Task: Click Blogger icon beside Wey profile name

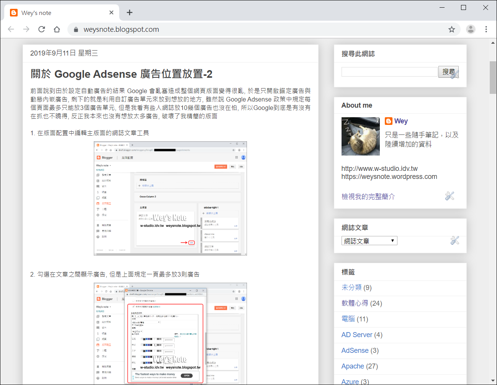Action: point(389,121)
